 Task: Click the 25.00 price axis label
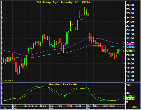130,13
